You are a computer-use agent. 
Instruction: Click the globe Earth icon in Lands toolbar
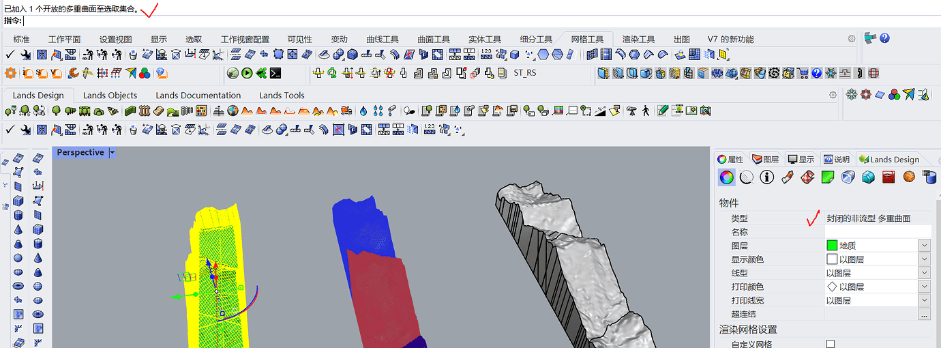(233, 111)
